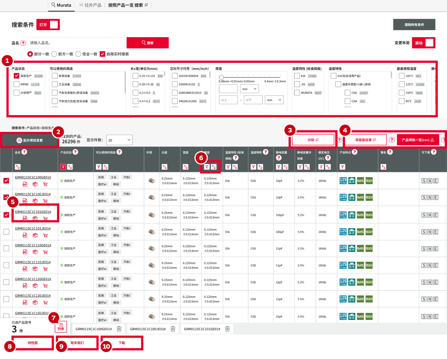This screenshot has height=359, width=447.
Task: Delete GRM0115C1C100GE01# from selected list via trash icon
Action: 119,329
